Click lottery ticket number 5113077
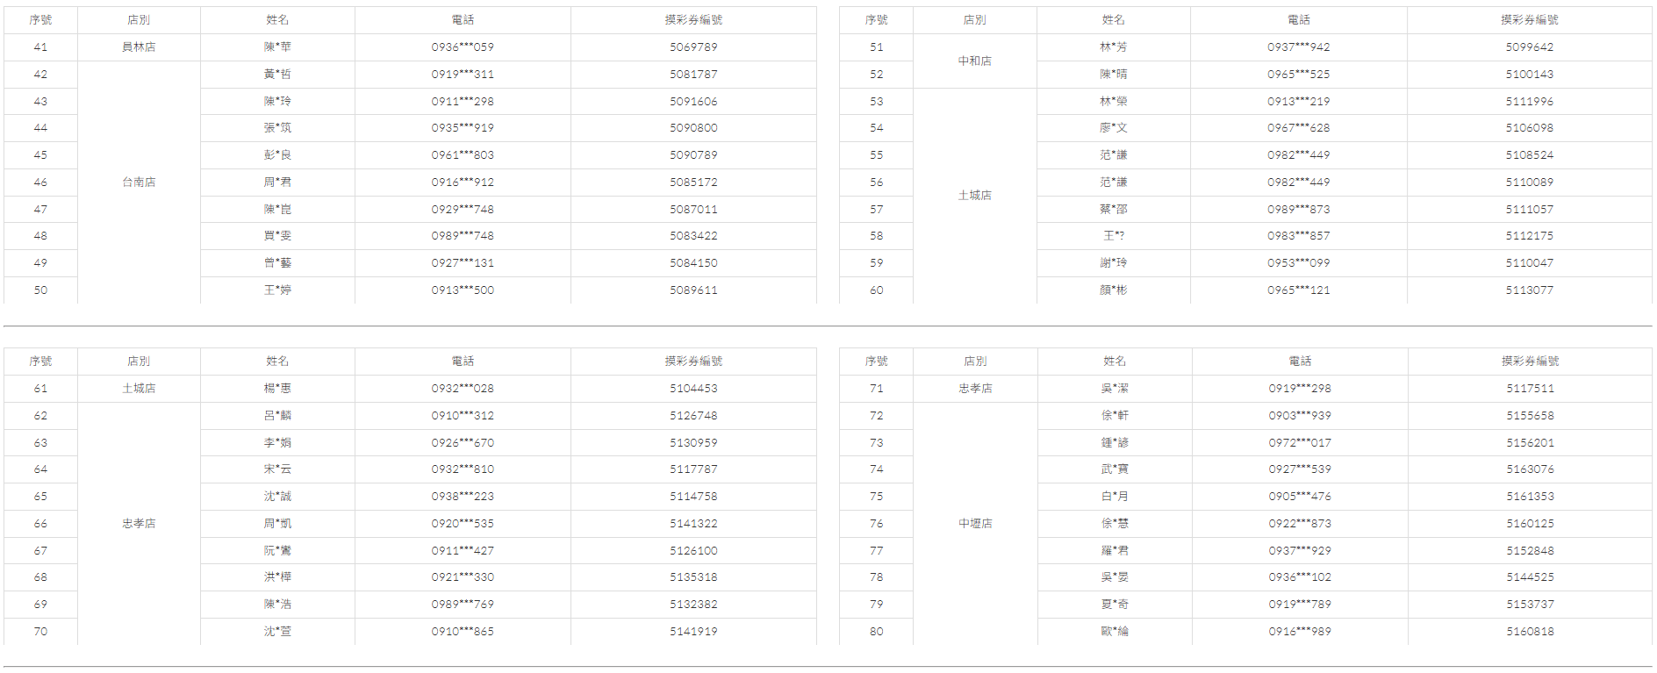 pos(1529,290)
